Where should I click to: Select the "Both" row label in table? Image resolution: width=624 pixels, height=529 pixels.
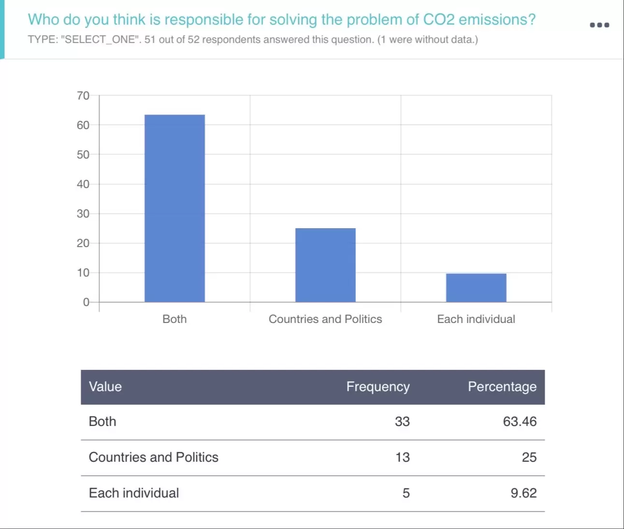[102, 422]
